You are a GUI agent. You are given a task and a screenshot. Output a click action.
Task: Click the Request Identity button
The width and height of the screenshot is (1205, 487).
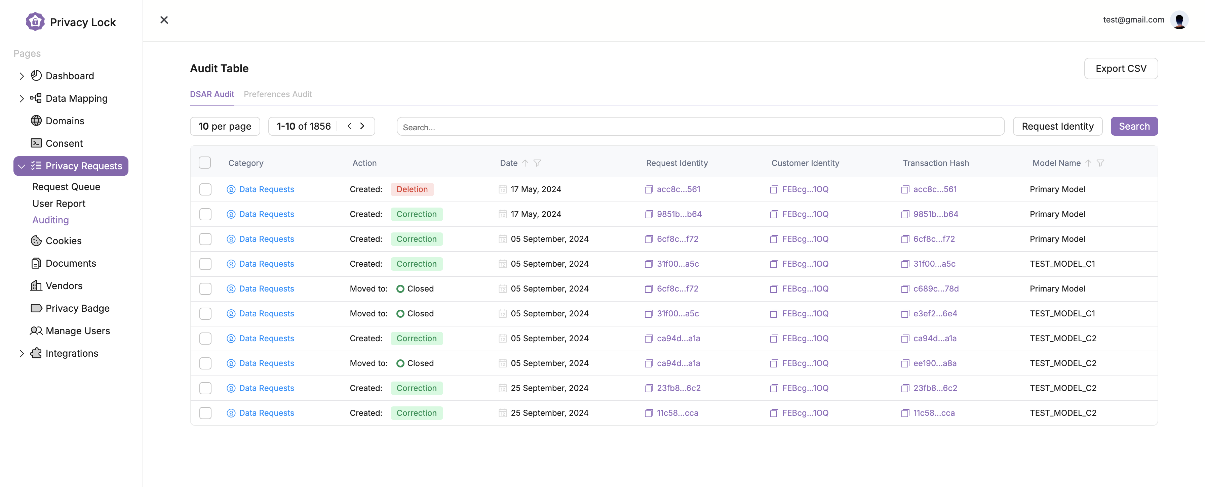(x=1059, y=126)
